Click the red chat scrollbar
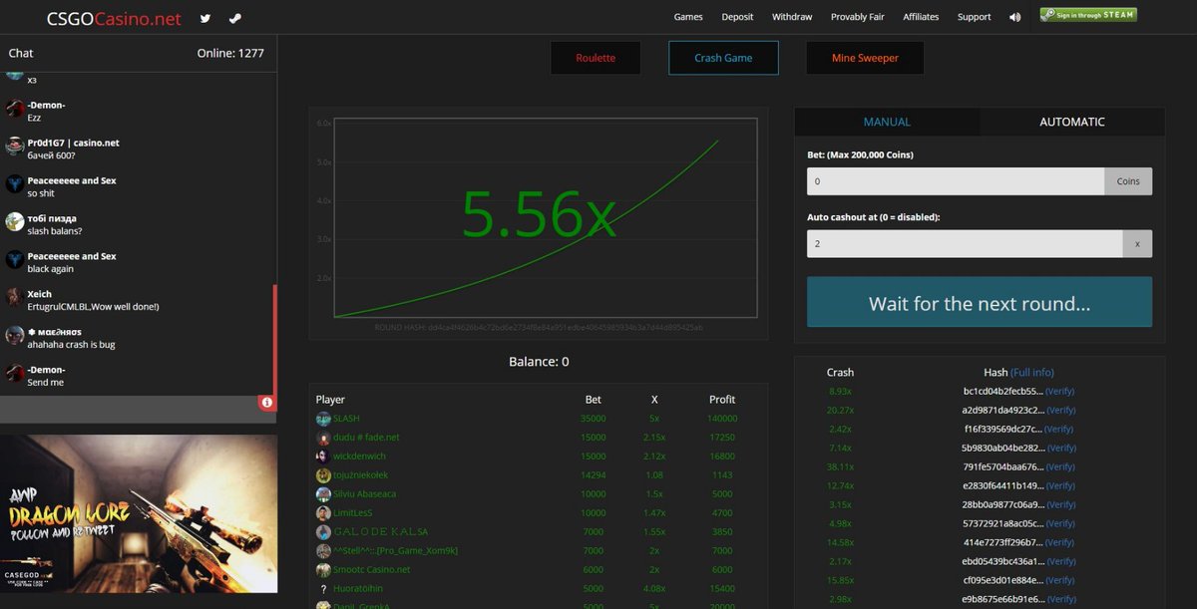This screenshot has height=609, width=1197. [274, 339]
